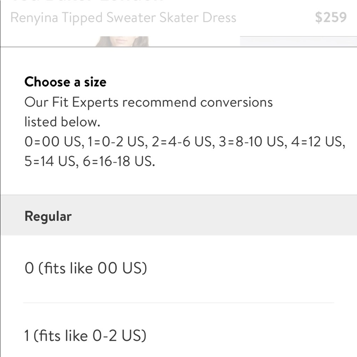Click the $259 price label
Viewport: 357px width, 357px height.
point(331,17)
